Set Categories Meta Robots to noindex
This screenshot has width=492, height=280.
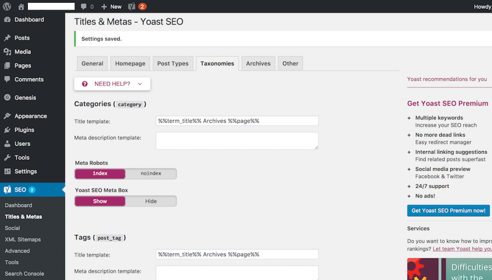pos(151,174)
